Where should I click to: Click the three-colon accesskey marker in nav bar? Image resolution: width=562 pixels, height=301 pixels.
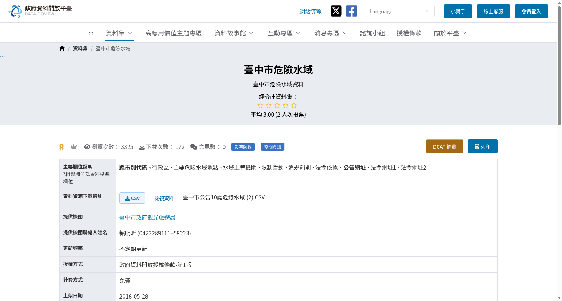pyautogui.click(x=91, y=33)
